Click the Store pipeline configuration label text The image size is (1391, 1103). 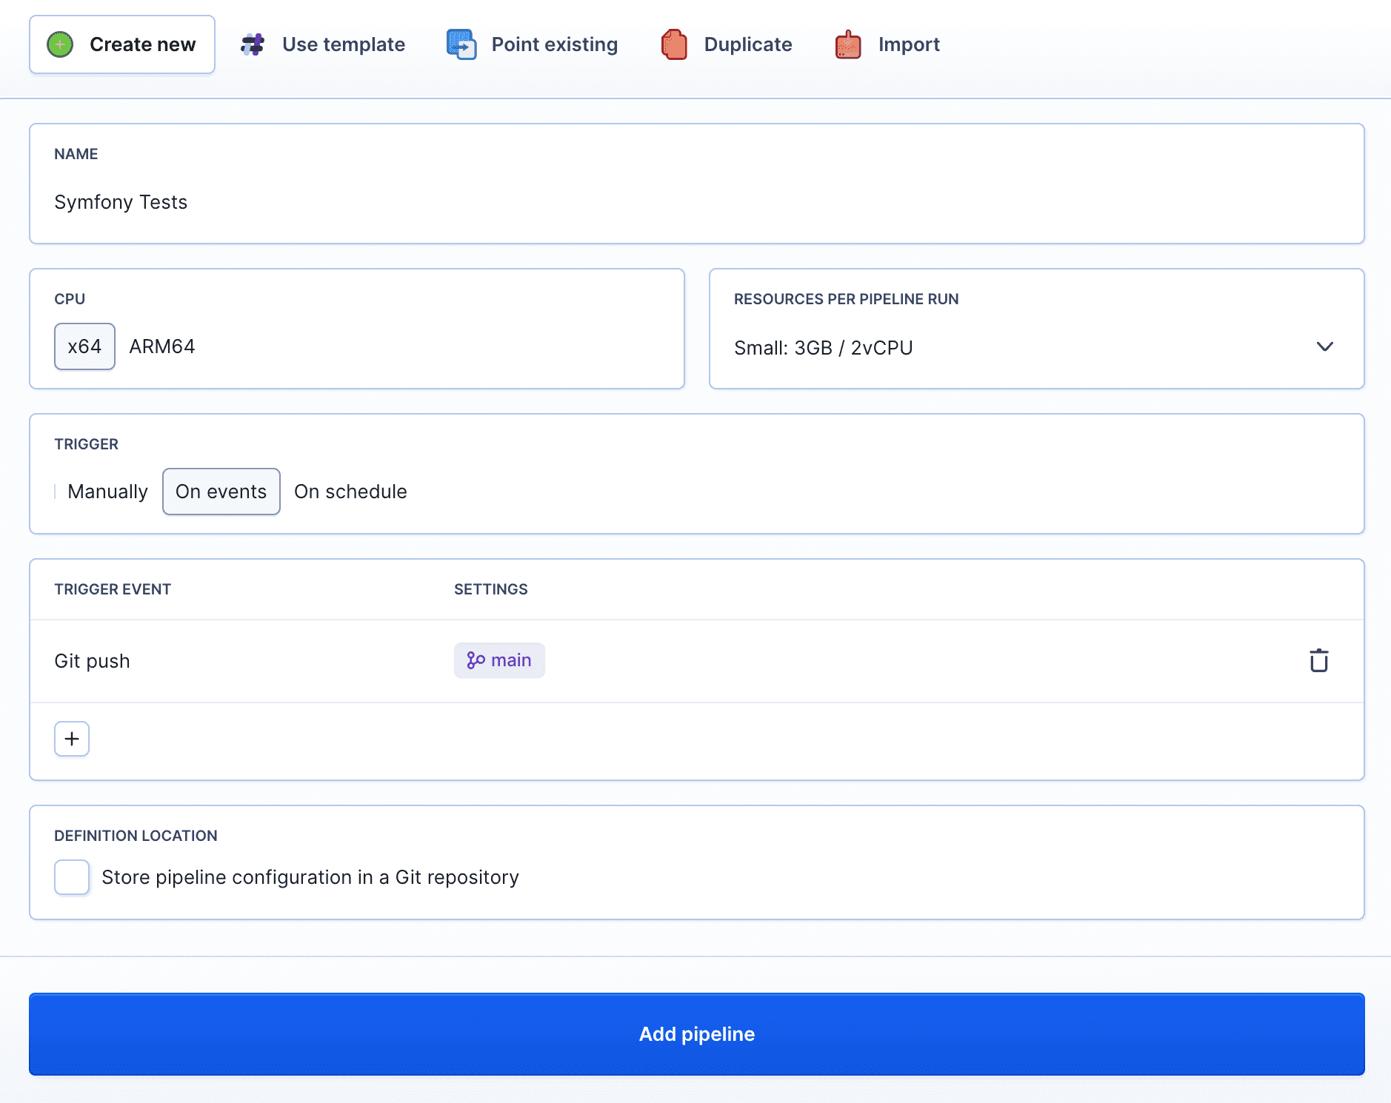pos(310,877)
